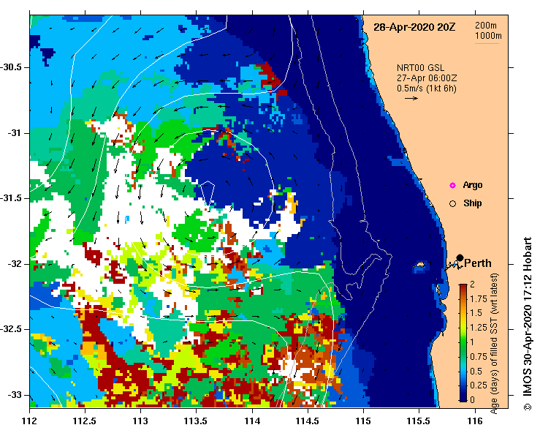Click the magenta Argo legend marker
This screenshot has height=433, width=540.
[x=452, y=186]
